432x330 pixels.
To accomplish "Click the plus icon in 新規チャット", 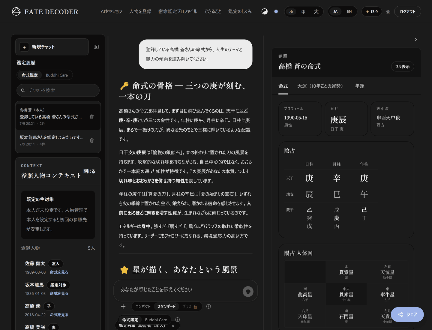I will click(24, 47).
